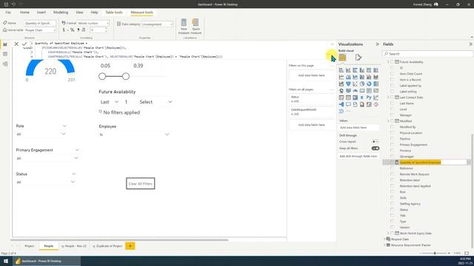Click the left slider handle at 0.05
Image resolution: width=474 pixels, height=266 pixels.
[102, 76]
